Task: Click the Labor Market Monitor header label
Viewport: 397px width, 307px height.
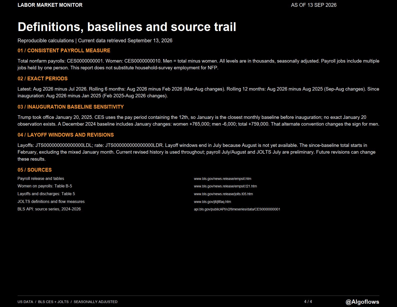Action: pos(50,5)
